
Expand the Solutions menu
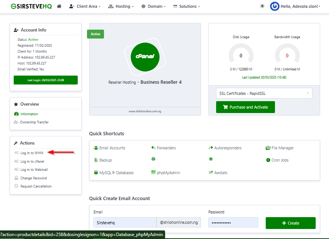click(187, 6)
